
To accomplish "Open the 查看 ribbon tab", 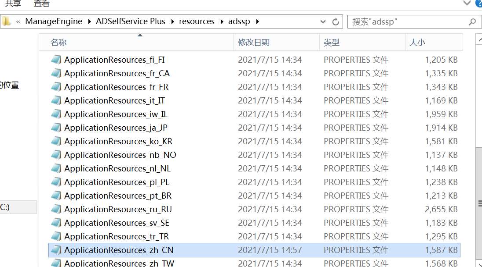I will pyautogui.click(x=41, y=4).
